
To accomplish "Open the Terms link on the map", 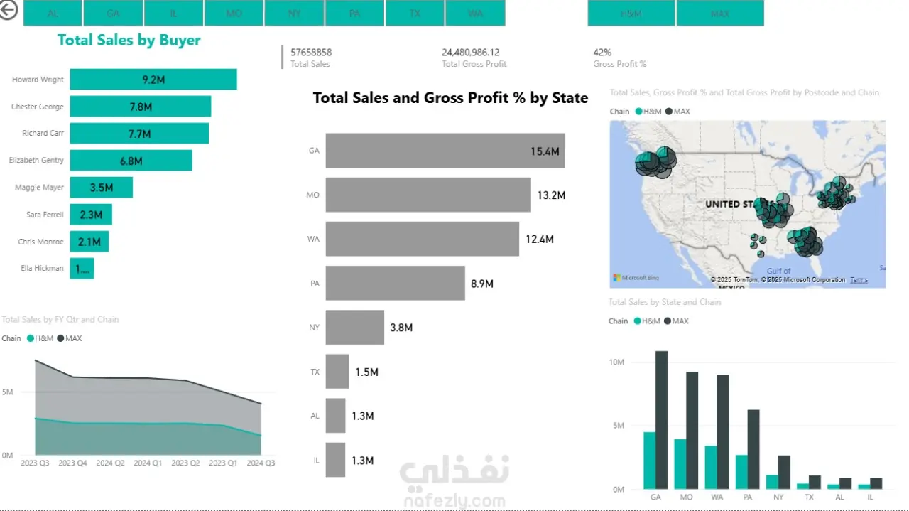I will 859,280.
